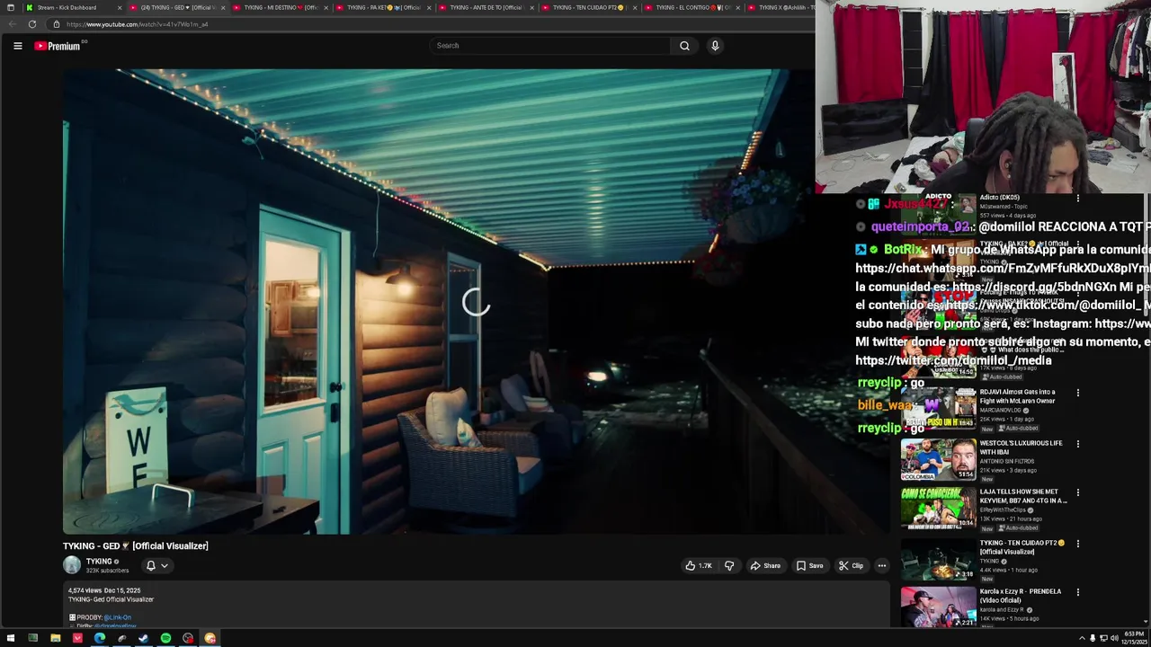Image resolution: width=1151 pixels, height=647 pixels.
Task: Open RDJAVI Almost Gets into a Fight thumbnail
Action: (x=938, y=408)
